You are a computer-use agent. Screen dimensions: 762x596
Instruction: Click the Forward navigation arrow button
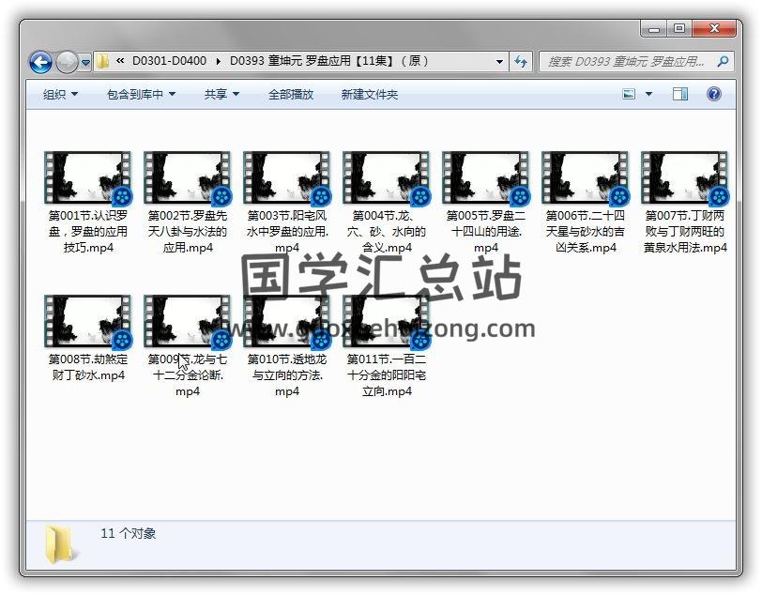(x=67, y=62)
